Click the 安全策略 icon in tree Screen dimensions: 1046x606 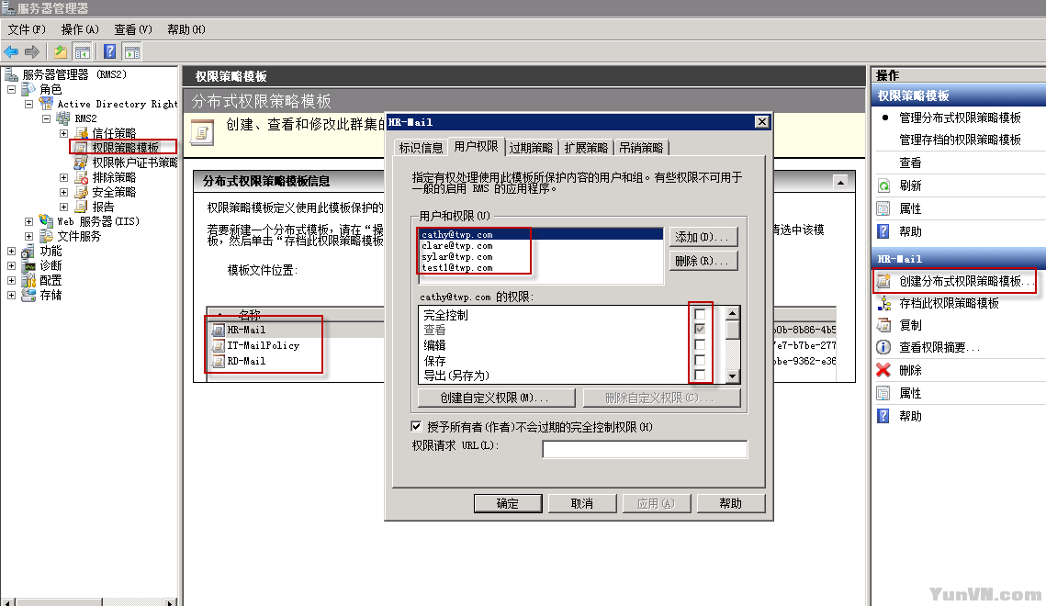[82, 192]
